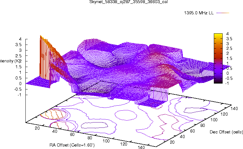This screenshot has width=243, height=149.
Task: Click the intensity color bar gradient
Action: point(218,58)
